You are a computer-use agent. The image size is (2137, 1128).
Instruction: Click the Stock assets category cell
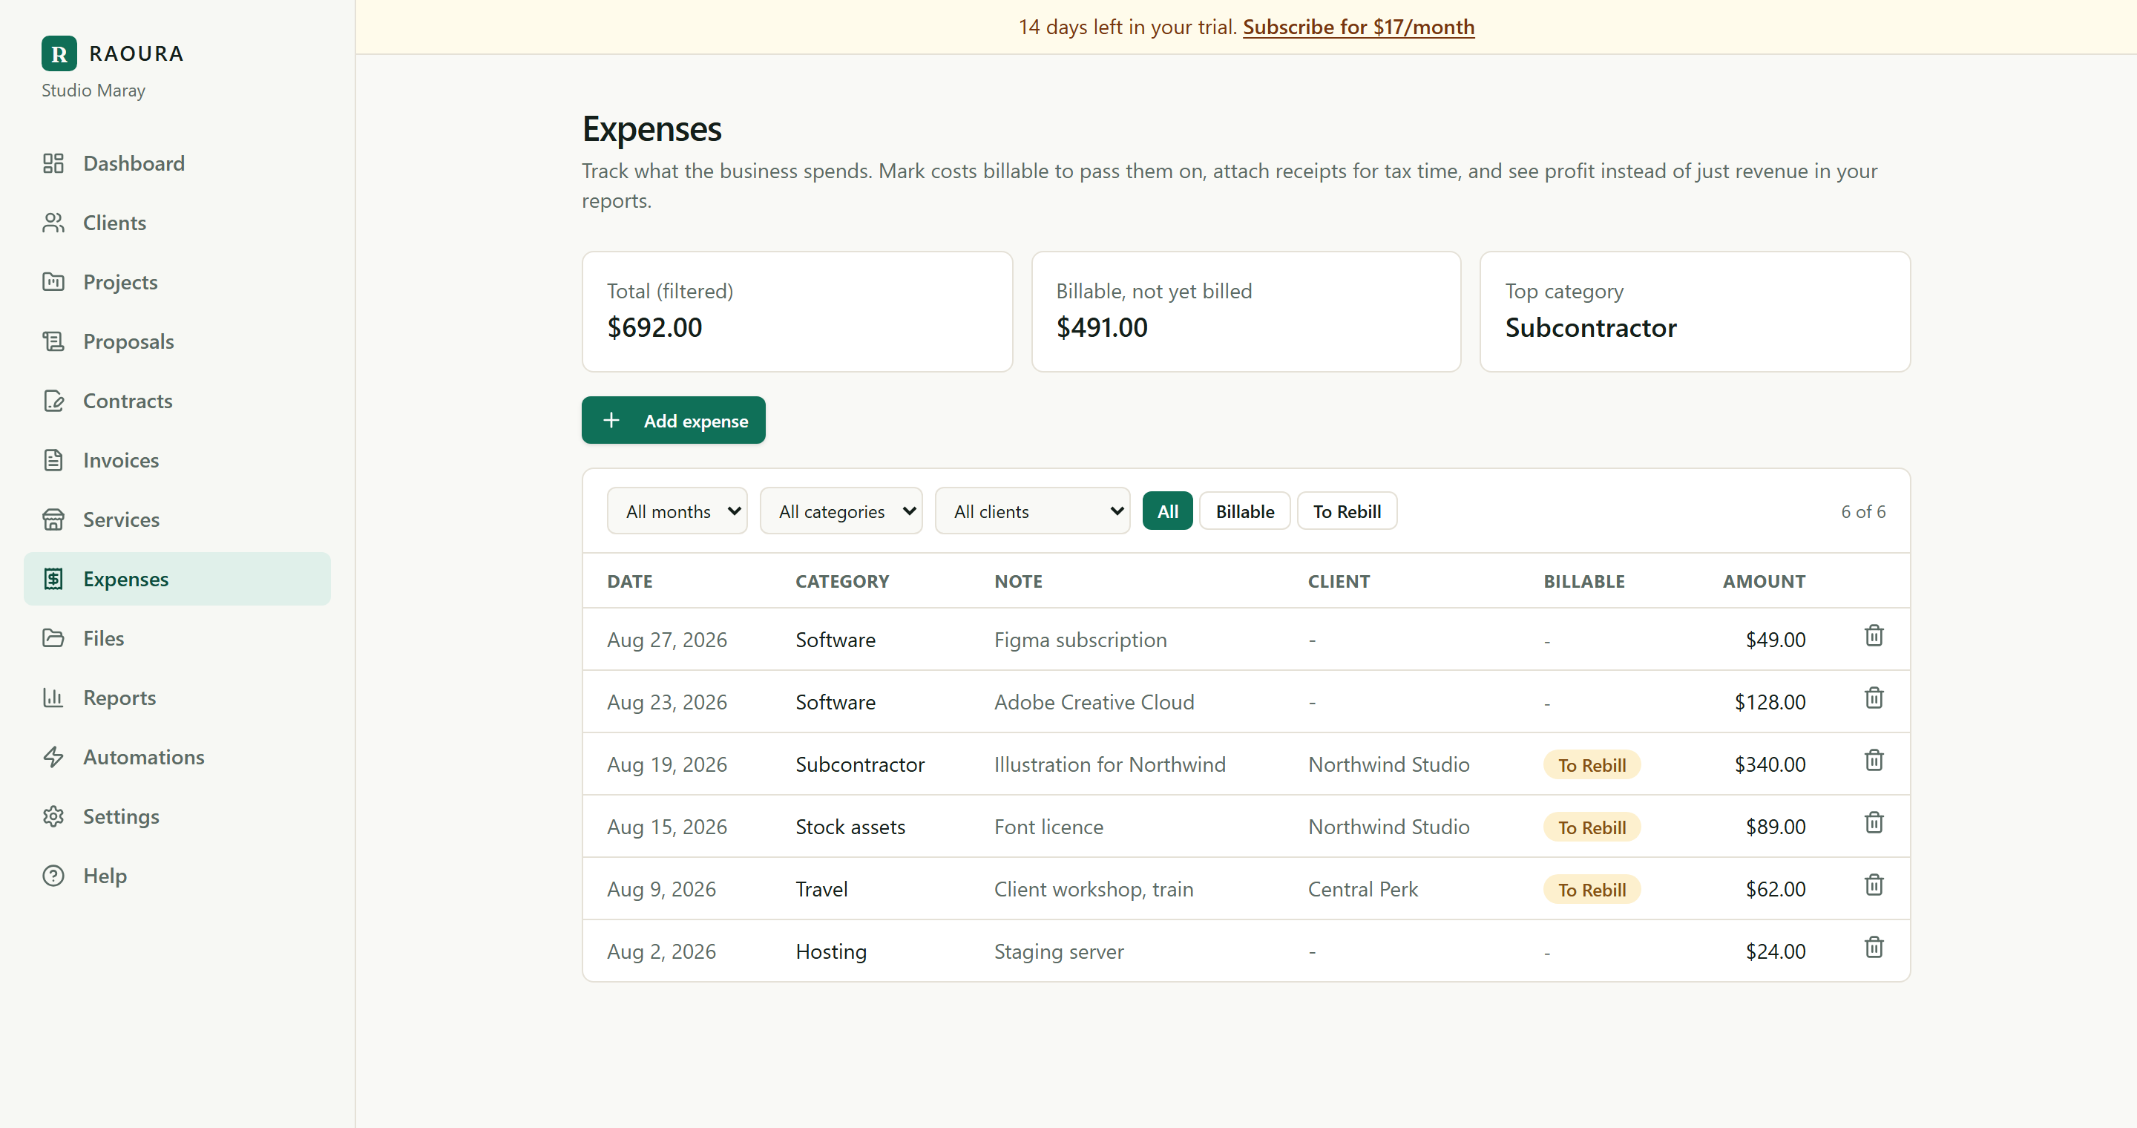850,827
